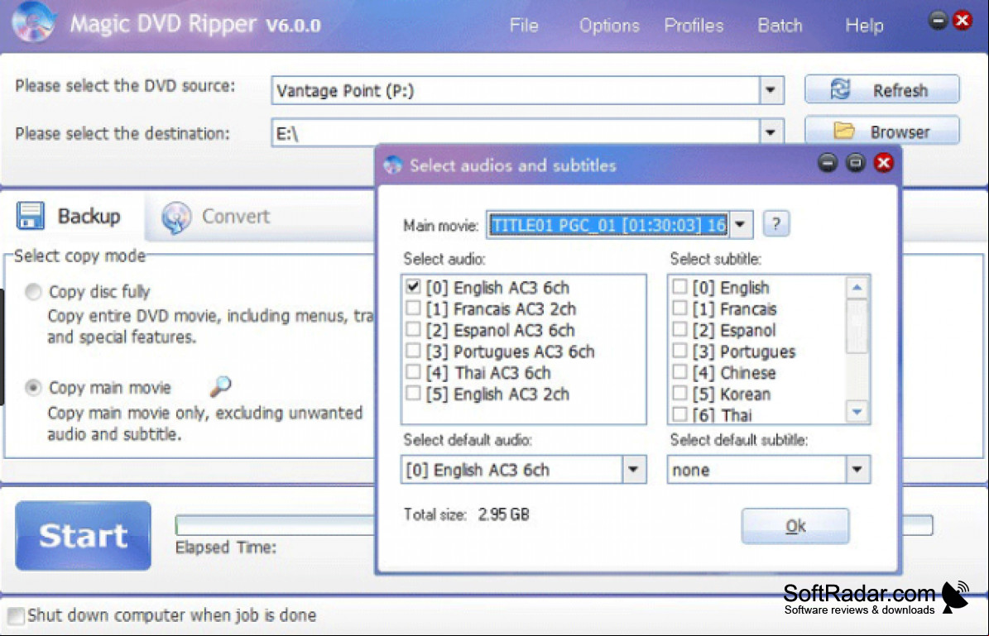Open the Profiles menu
Viewport: 989px width, 636px height.
pyautogui.click(x=694, y=25)
